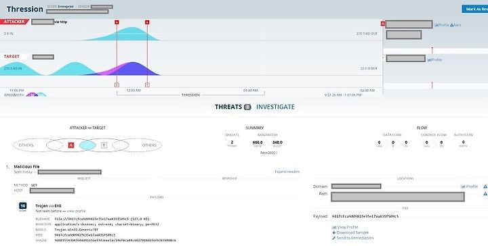Click the second T marker below target chart
The height and width of the screenshot is (246, 488).
pyautogui.click(x=147, y=85)
